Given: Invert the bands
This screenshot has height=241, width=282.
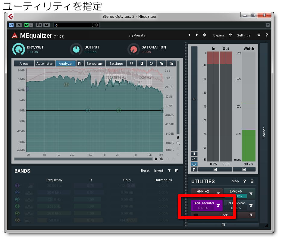Looking at the screenshot, I should tap(158, 171).
